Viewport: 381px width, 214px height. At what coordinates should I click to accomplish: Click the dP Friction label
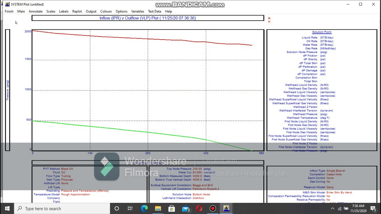pyautogui.click(x=310, y=56)
